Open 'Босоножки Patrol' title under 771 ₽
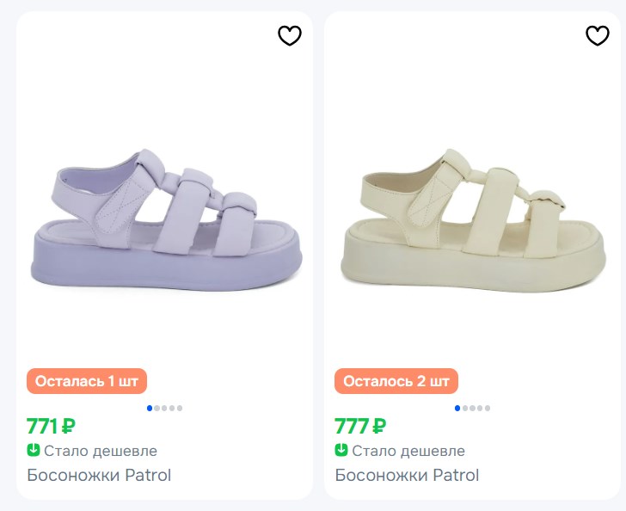Viewport: 626px width, 511px height. pyautogui.click(x=99, y=475)
